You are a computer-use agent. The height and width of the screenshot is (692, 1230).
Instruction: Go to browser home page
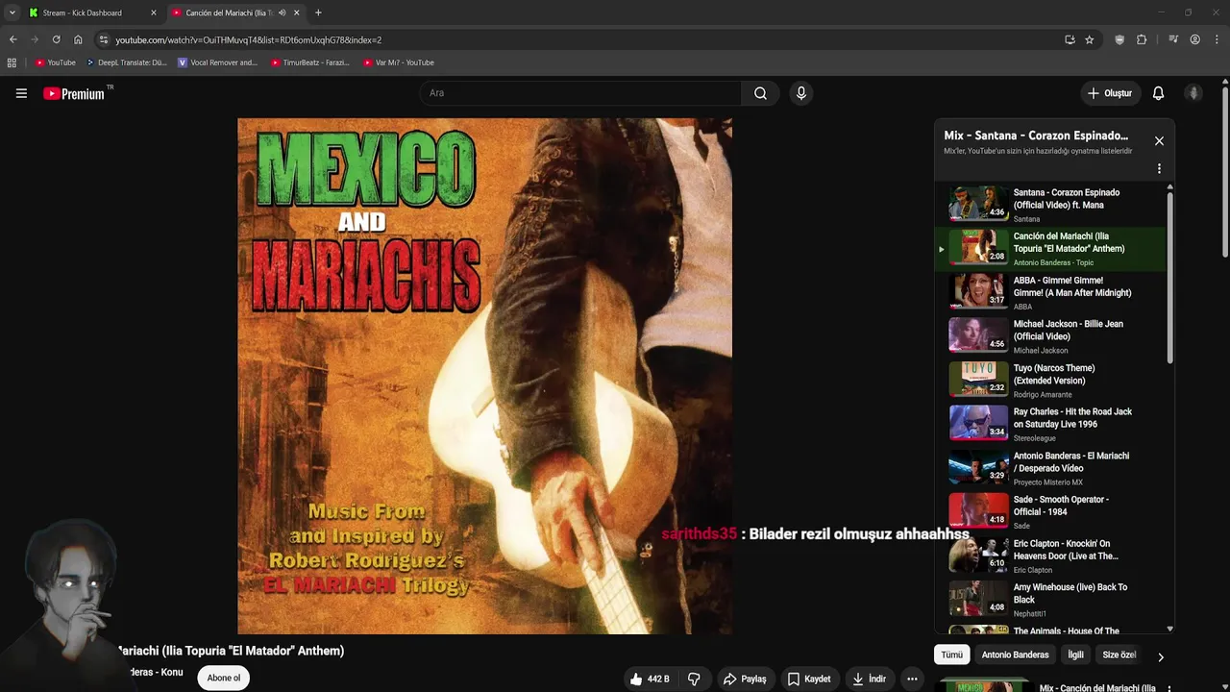[x=78, y=39]
